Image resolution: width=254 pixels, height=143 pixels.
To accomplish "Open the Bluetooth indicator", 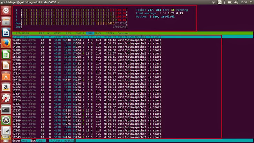I will 224,2.
